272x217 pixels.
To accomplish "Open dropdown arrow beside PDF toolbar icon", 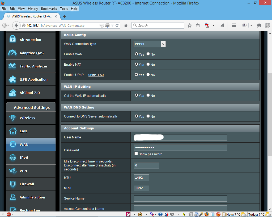I will (214, 26).
